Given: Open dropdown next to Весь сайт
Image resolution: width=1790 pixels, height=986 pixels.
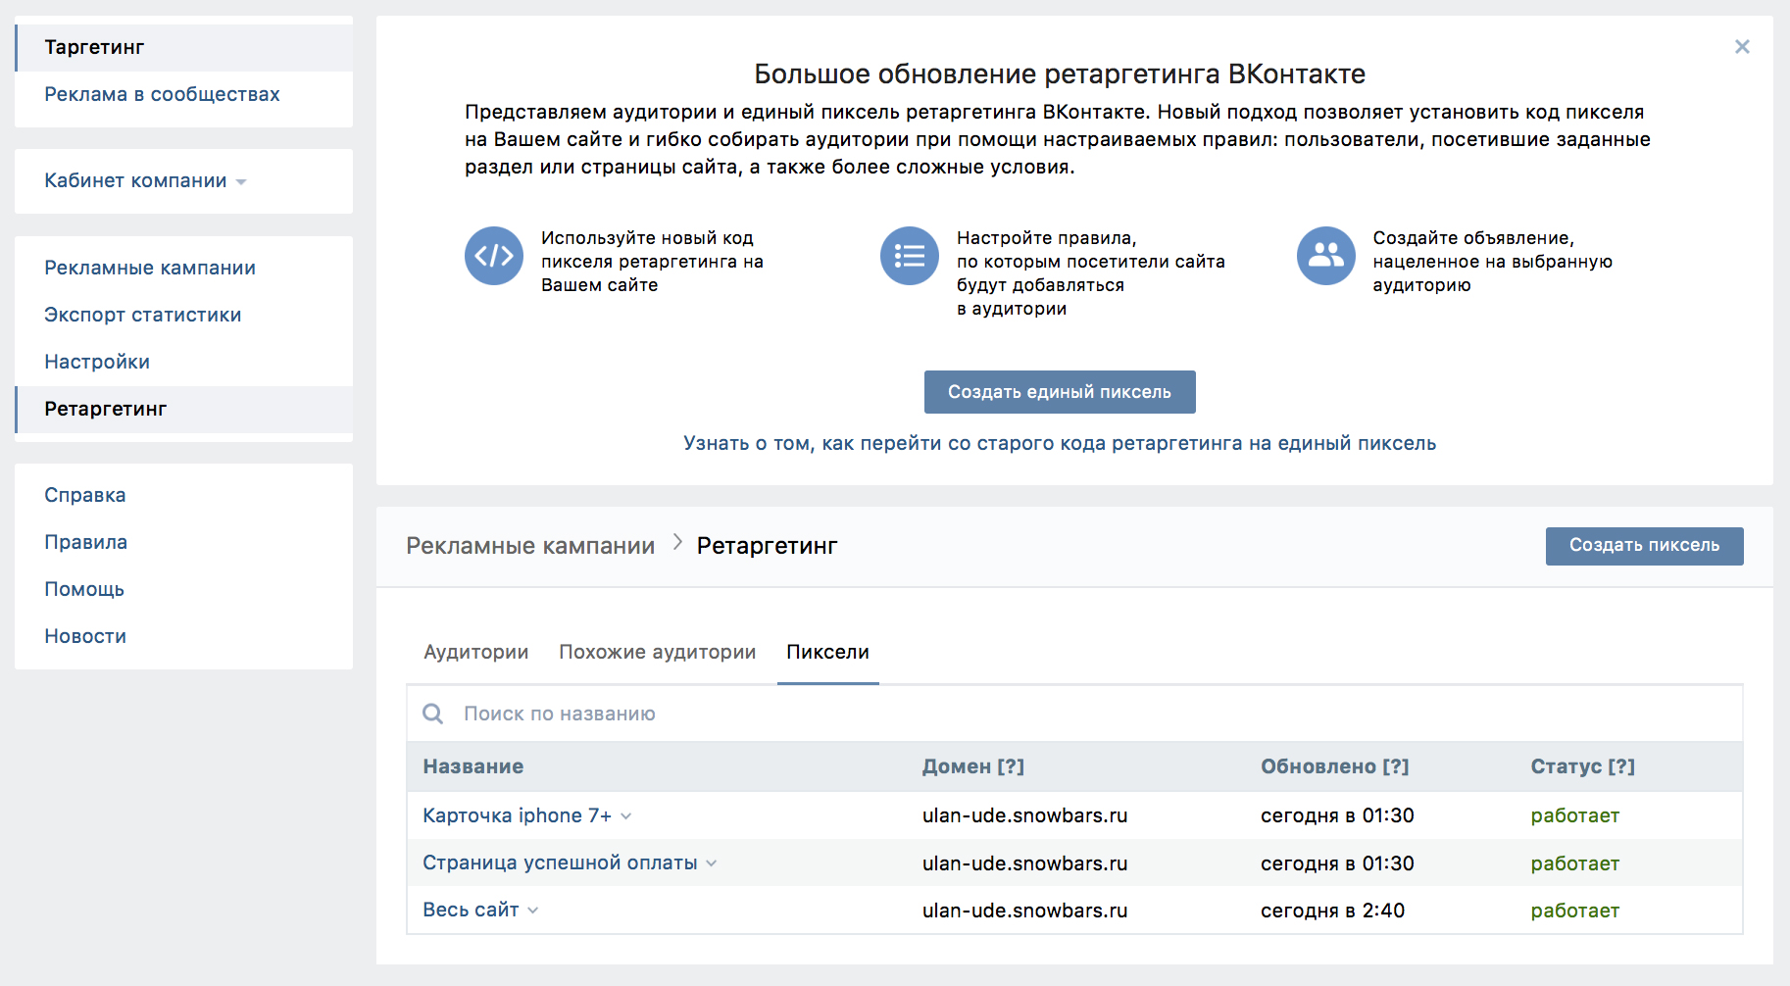Looking at the screenshot, I should pos(533,911).
